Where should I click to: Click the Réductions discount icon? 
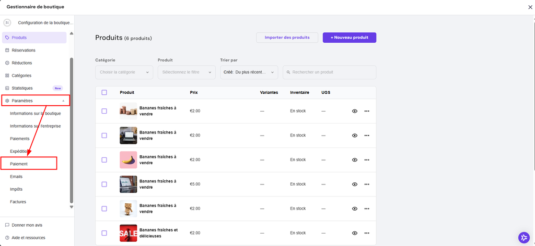(x=7, y=63)
